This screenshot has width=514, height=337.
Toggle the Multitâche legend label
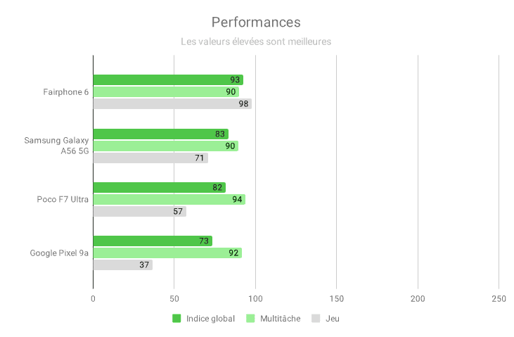(x=280, y=319)
